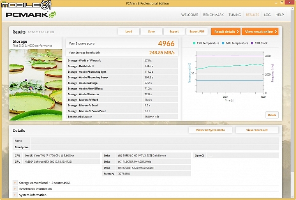Click the PCMark 8 logo
The height and width of the screenshot is (200, 296).
click(31, 14)
